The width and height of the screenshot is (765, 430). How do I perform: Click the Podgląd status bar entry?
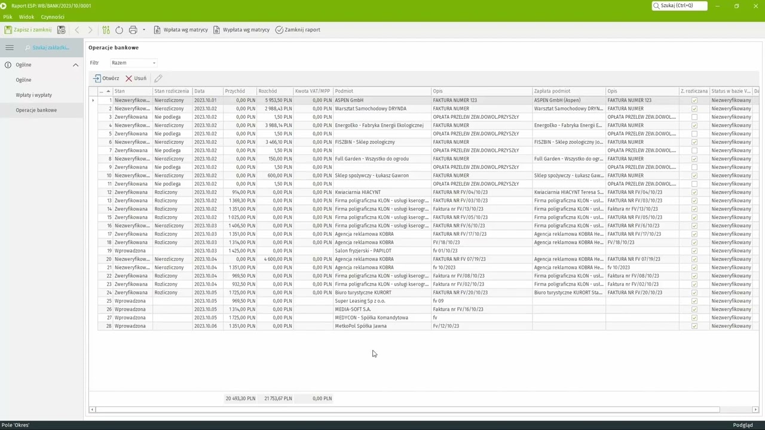pos(743,425)
